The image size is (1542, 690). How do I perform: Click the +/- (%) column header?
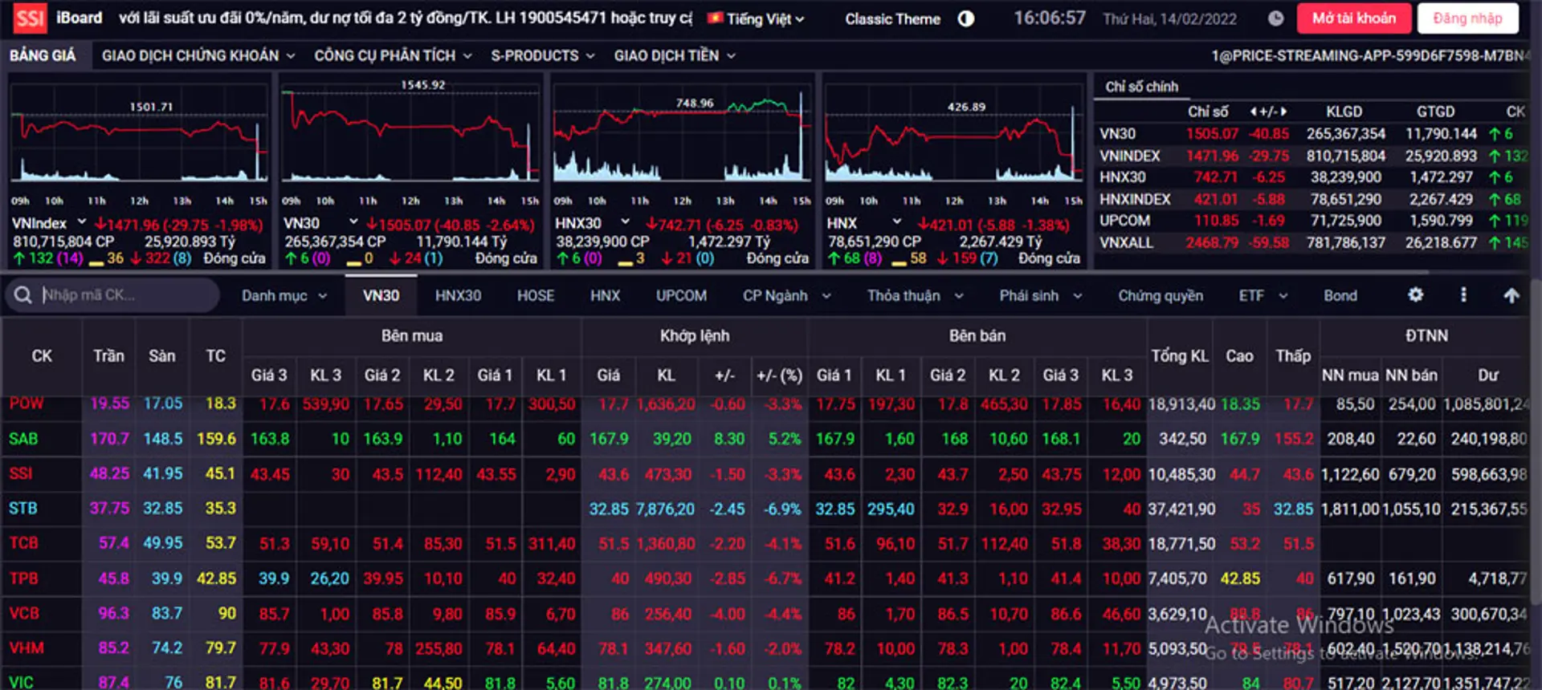[x=779, y=375]
